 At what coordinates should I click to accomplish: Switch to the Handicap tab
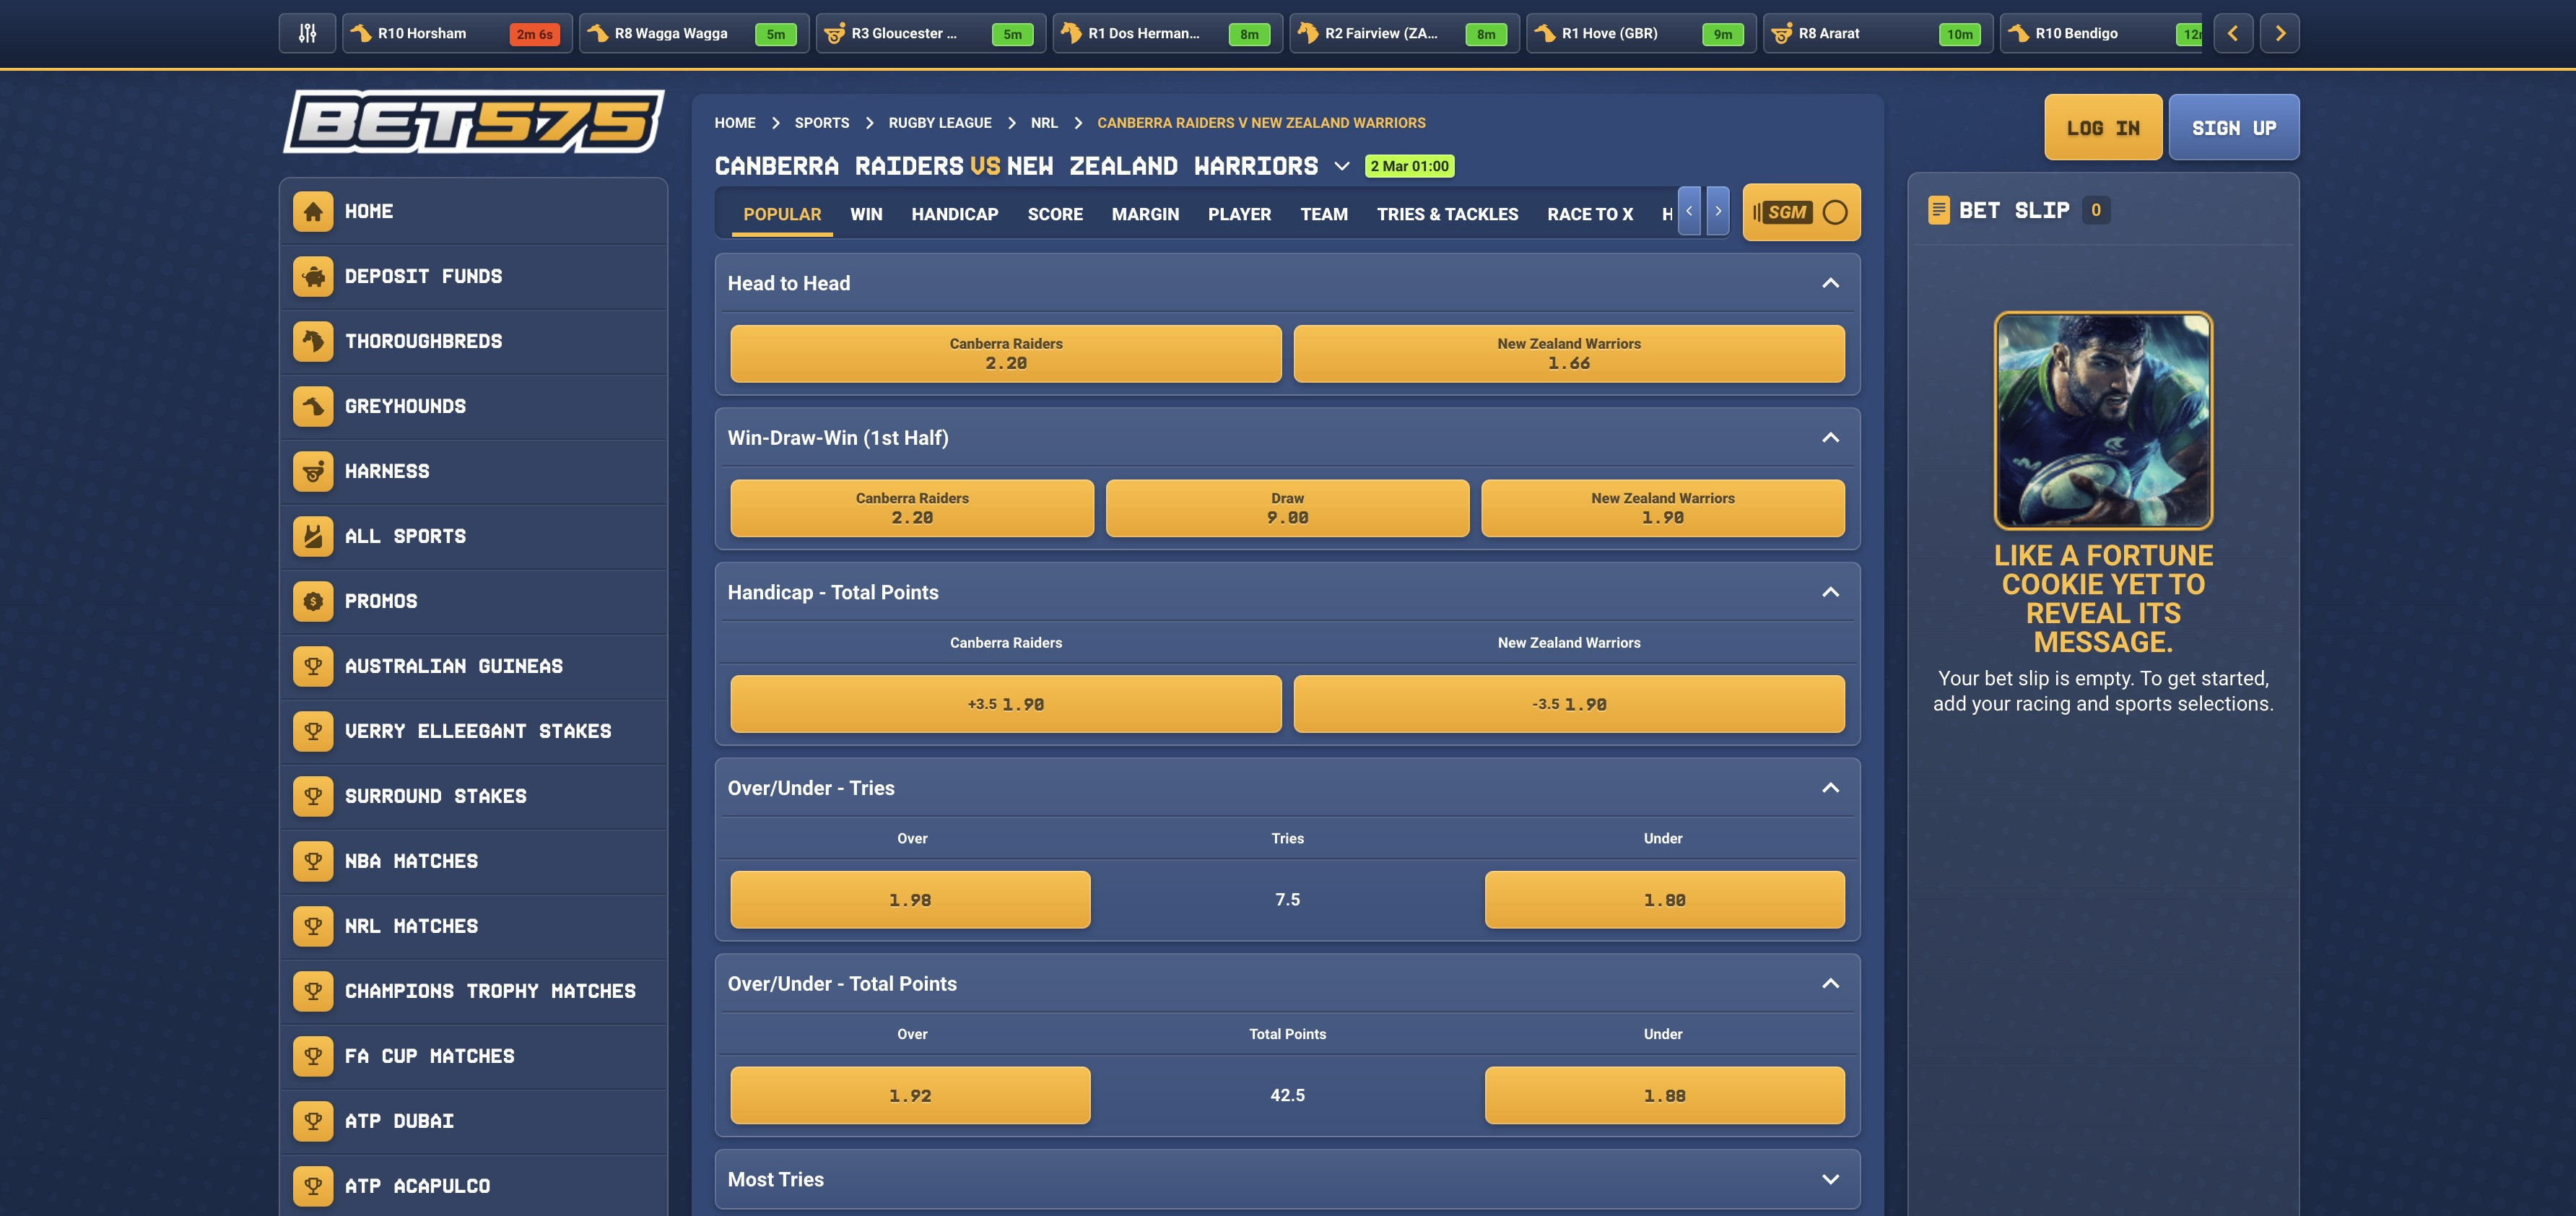954,214
